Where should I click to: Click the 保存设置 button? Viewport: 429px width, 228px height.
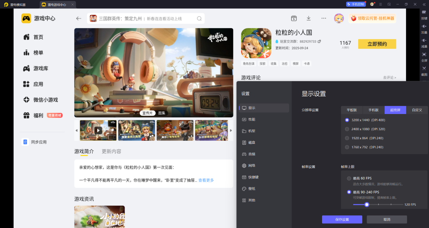342,220
